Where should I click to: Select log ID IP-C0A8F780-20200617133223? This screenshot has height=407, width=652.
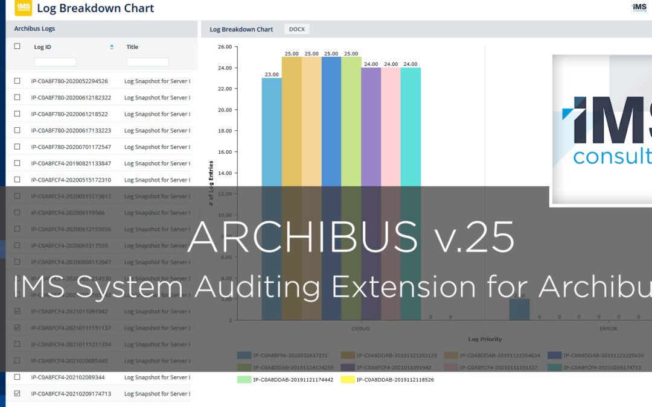71,130
